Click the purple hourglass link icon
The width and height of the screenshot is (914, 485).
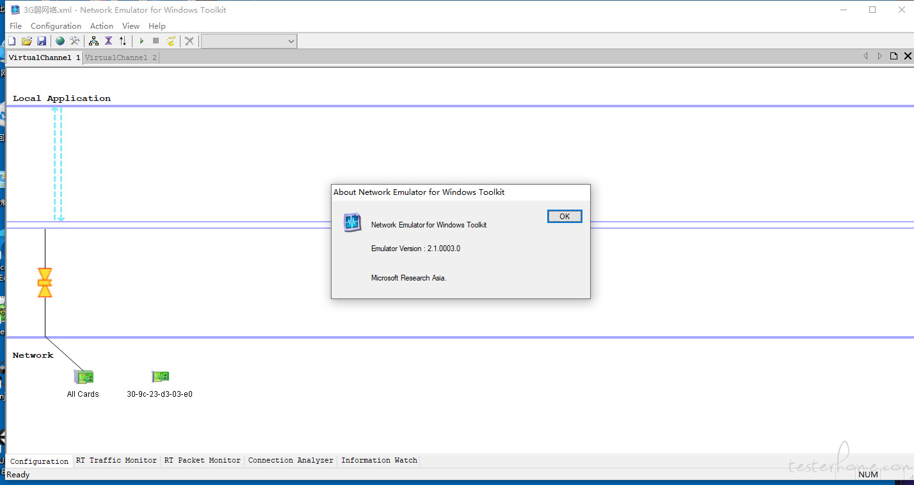108,41
